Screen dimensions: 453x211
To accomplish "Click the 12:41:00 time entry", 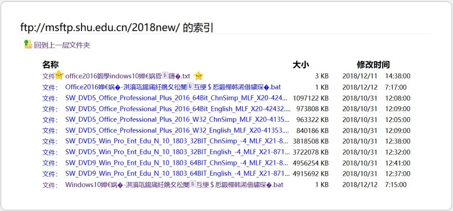I will [398, 163].
